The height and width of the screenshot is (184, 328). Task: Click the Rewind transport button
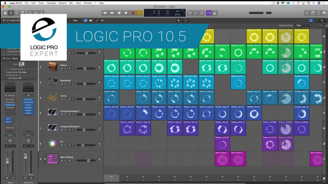[105, 13]
